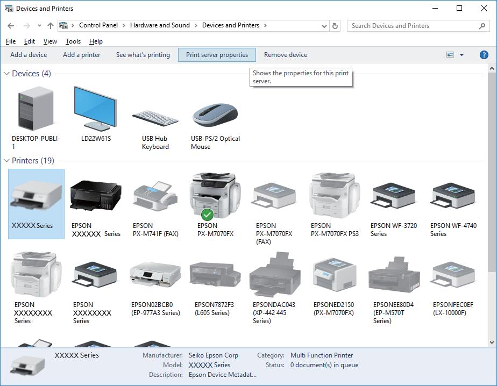Click the 'Multi Function Printer' category value
The image size is (497, 386).
[322, 355]
